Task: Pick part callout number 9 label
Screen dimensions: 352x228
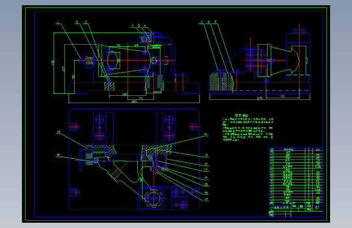Action: 215,22
